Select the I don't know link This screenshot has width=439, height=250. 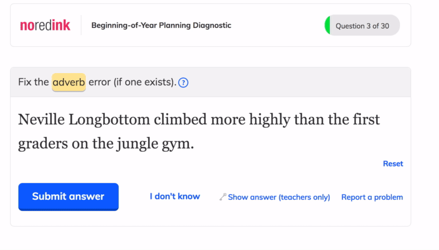[x=175, y=196]
